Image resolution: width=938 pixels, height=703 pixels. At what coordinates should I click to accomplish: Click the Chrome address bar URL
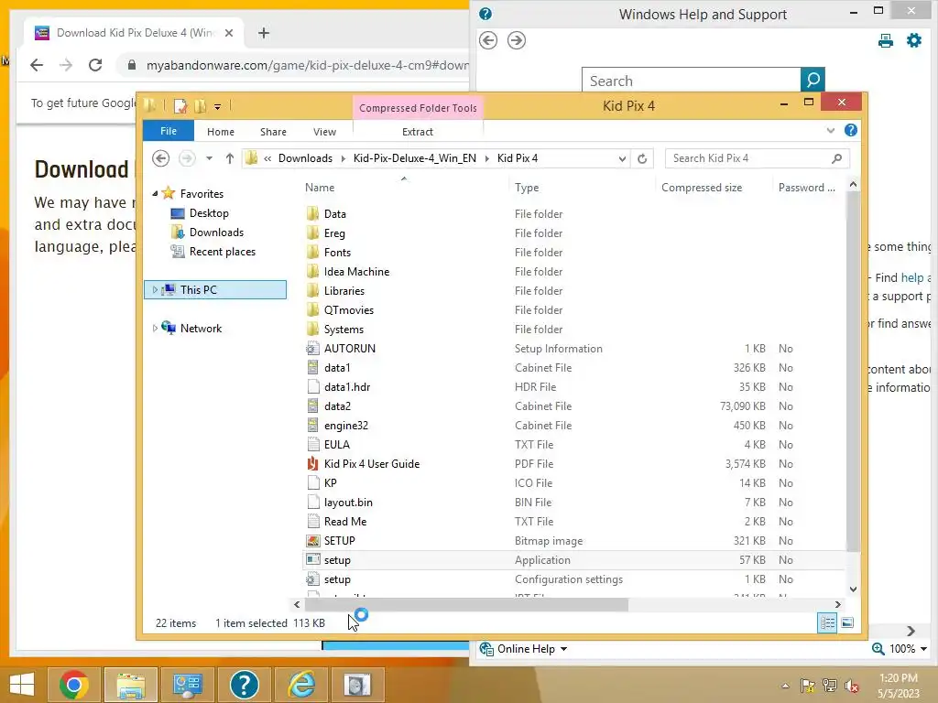point(306,65)
